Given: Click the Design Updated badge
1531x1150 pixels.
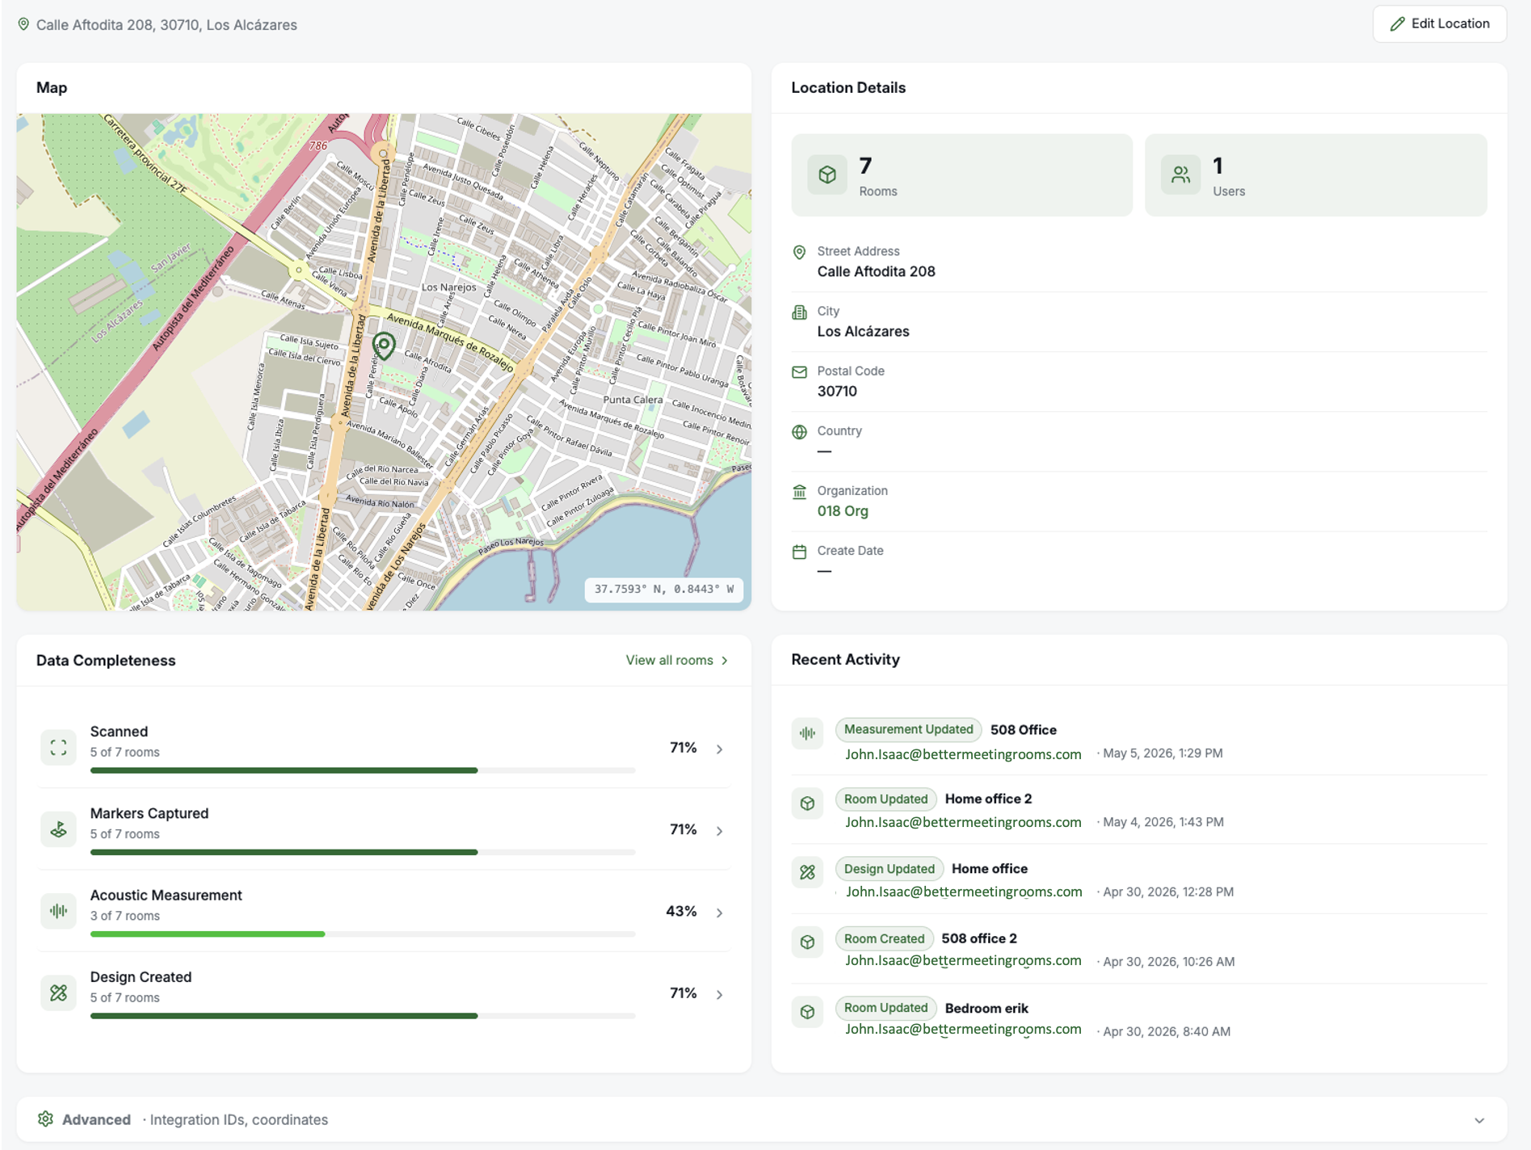Looking at the screenshot, I should 889,868.
